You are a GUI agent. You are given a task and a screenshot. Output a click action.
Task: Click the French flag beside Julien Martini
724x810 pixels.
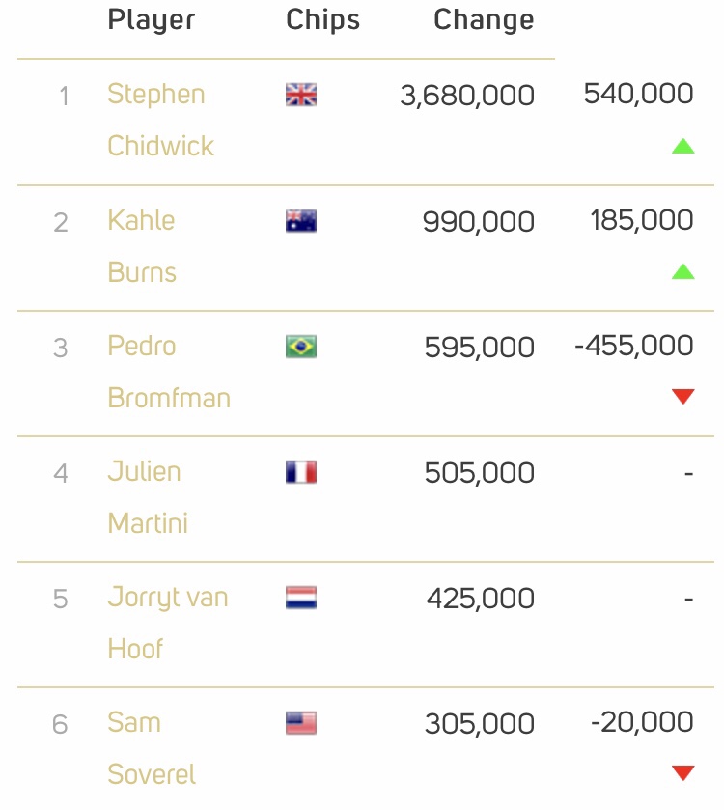click(301, 472)
